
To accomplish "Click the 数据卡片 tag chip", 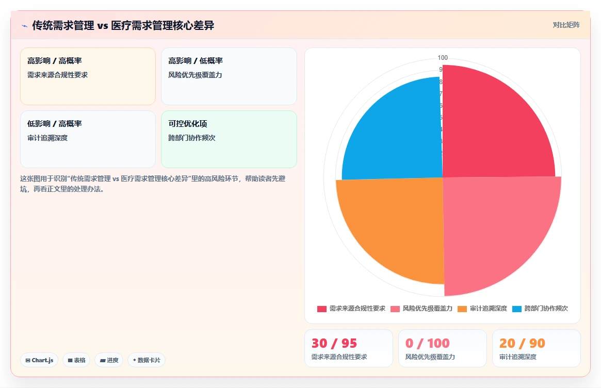I will (x=147, y=360).
